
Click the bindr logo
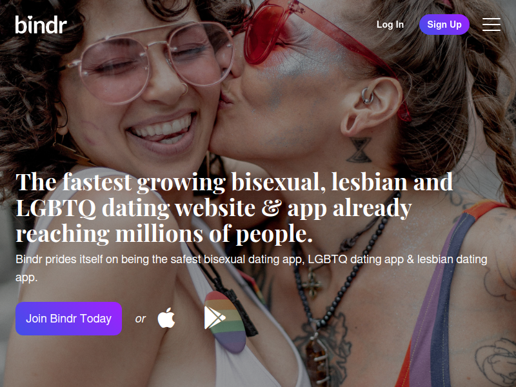pos(41,25)
